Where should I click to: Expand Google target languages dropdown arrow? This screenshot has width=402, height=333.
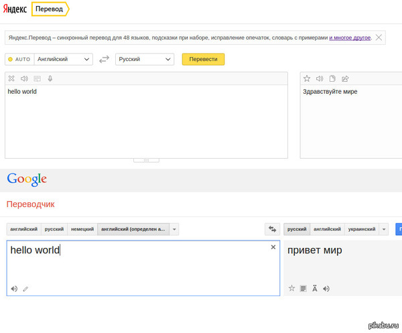click(x=384, y=229)
